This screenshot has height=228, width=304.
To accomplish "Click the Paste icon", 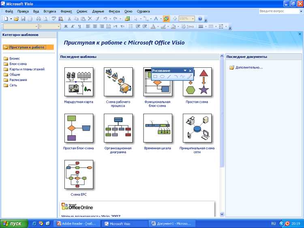I will 83,19.
